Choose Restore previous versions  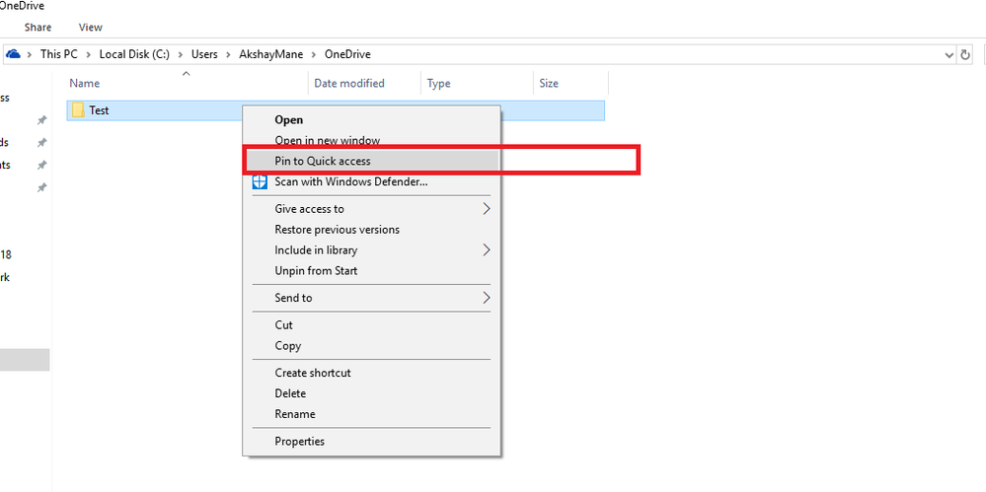[337, 230]
